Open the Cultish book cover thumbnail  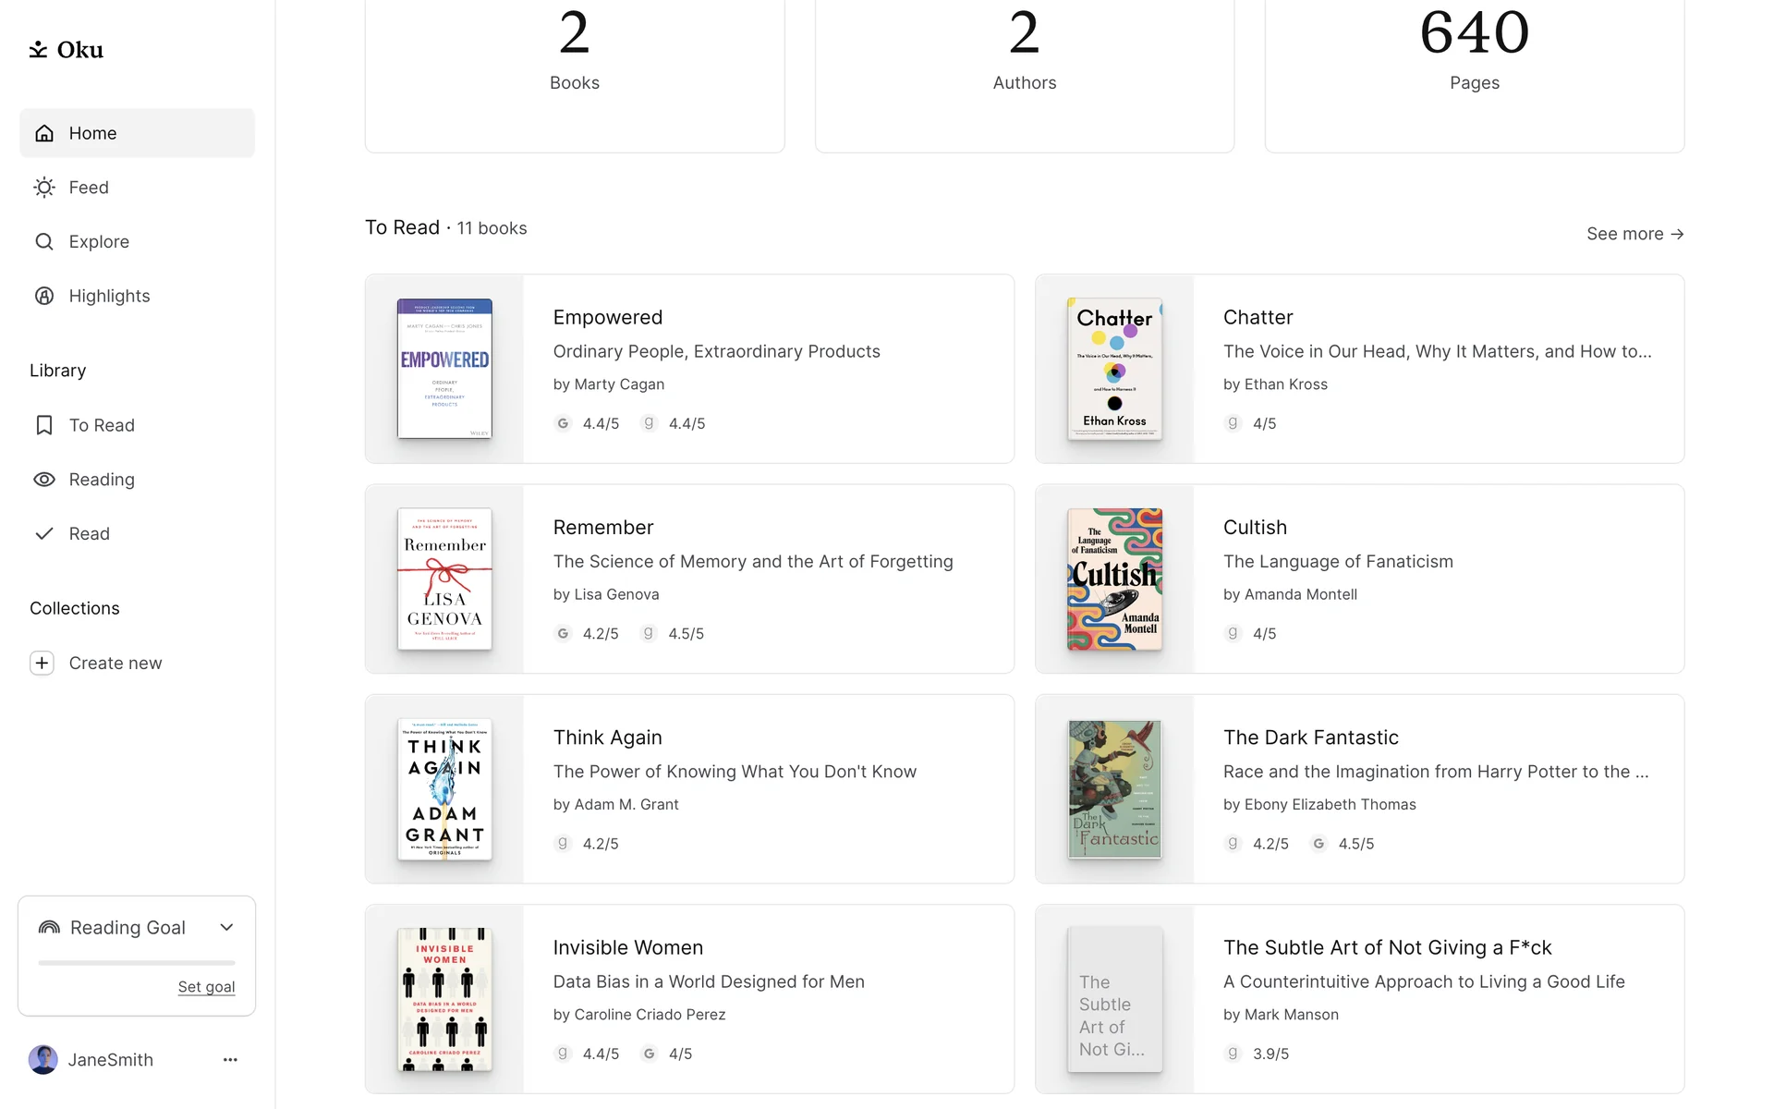(x=1114, y=579)
